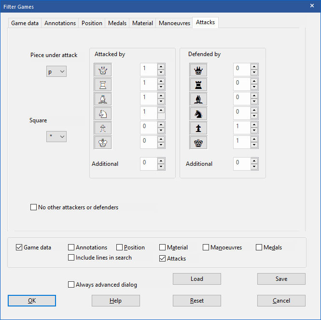Click Load to load a filter
The image size is (321, 320).
(x=196, y=279)
